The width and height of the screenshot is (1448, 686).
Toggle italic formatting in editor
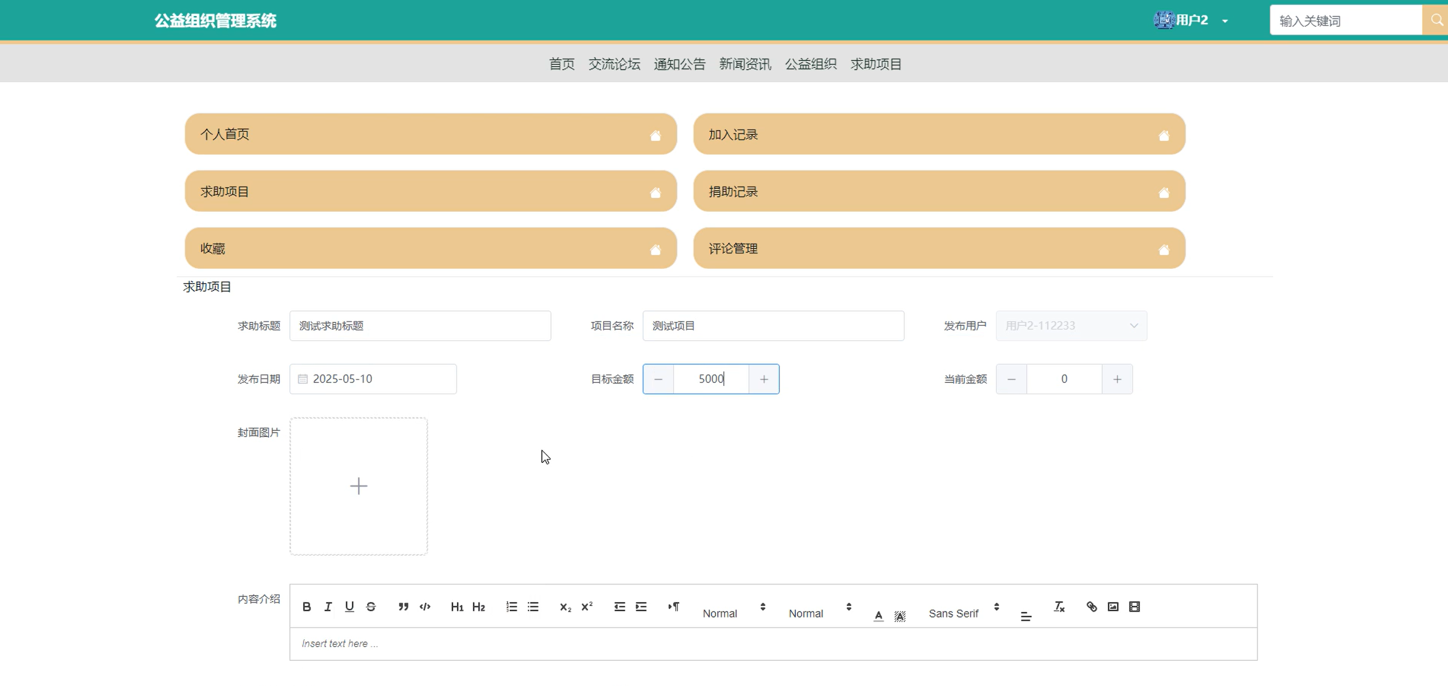point(328,607)
